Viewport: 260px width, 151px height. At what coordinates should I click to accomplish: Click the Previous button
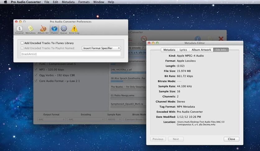tap(158, 139)
